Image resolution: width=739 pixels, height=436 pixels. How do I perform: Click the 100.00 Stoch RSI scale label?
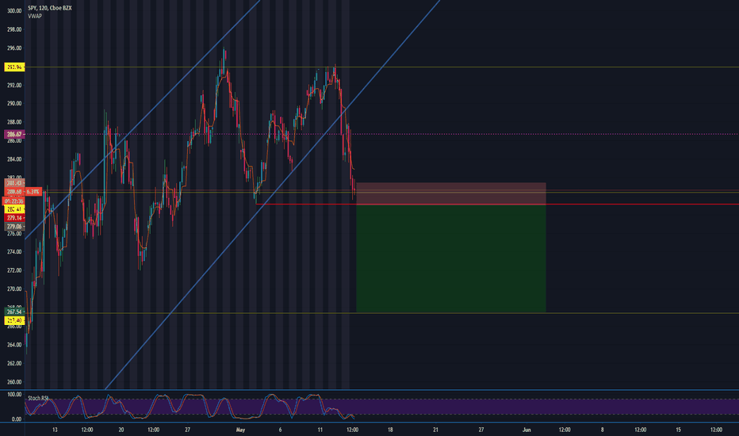click(x=14, y=395)
